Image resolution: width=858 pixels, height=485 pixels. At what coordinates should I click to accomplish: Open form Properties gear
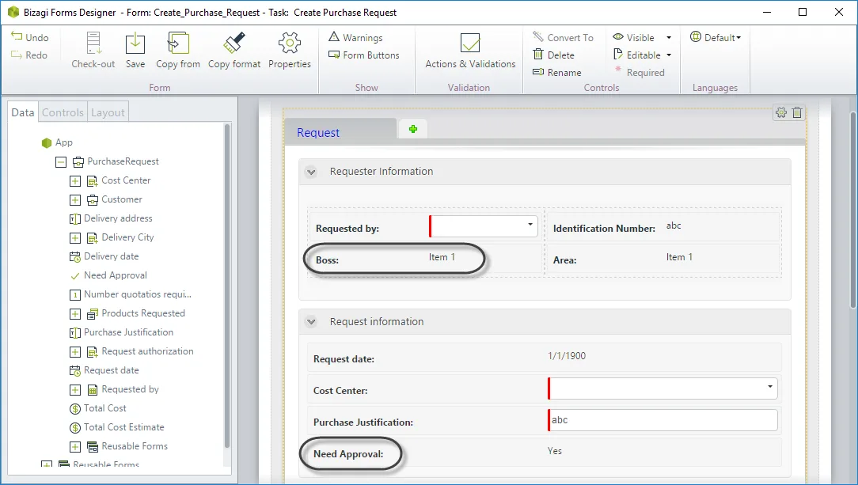290,44
